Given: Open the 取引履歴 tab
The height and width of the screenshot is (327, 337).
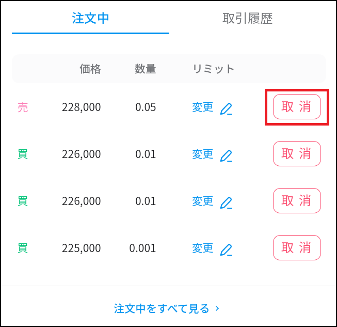Looking at the screenshot, I should coord(248,19).
